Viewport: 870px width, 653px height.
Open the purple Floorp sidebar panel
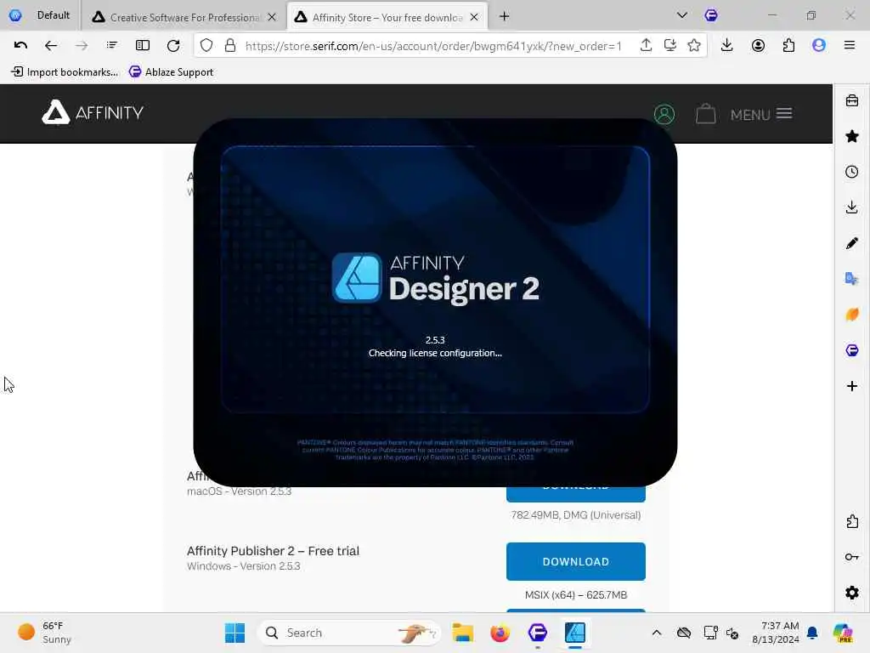(x=852, y=349)
